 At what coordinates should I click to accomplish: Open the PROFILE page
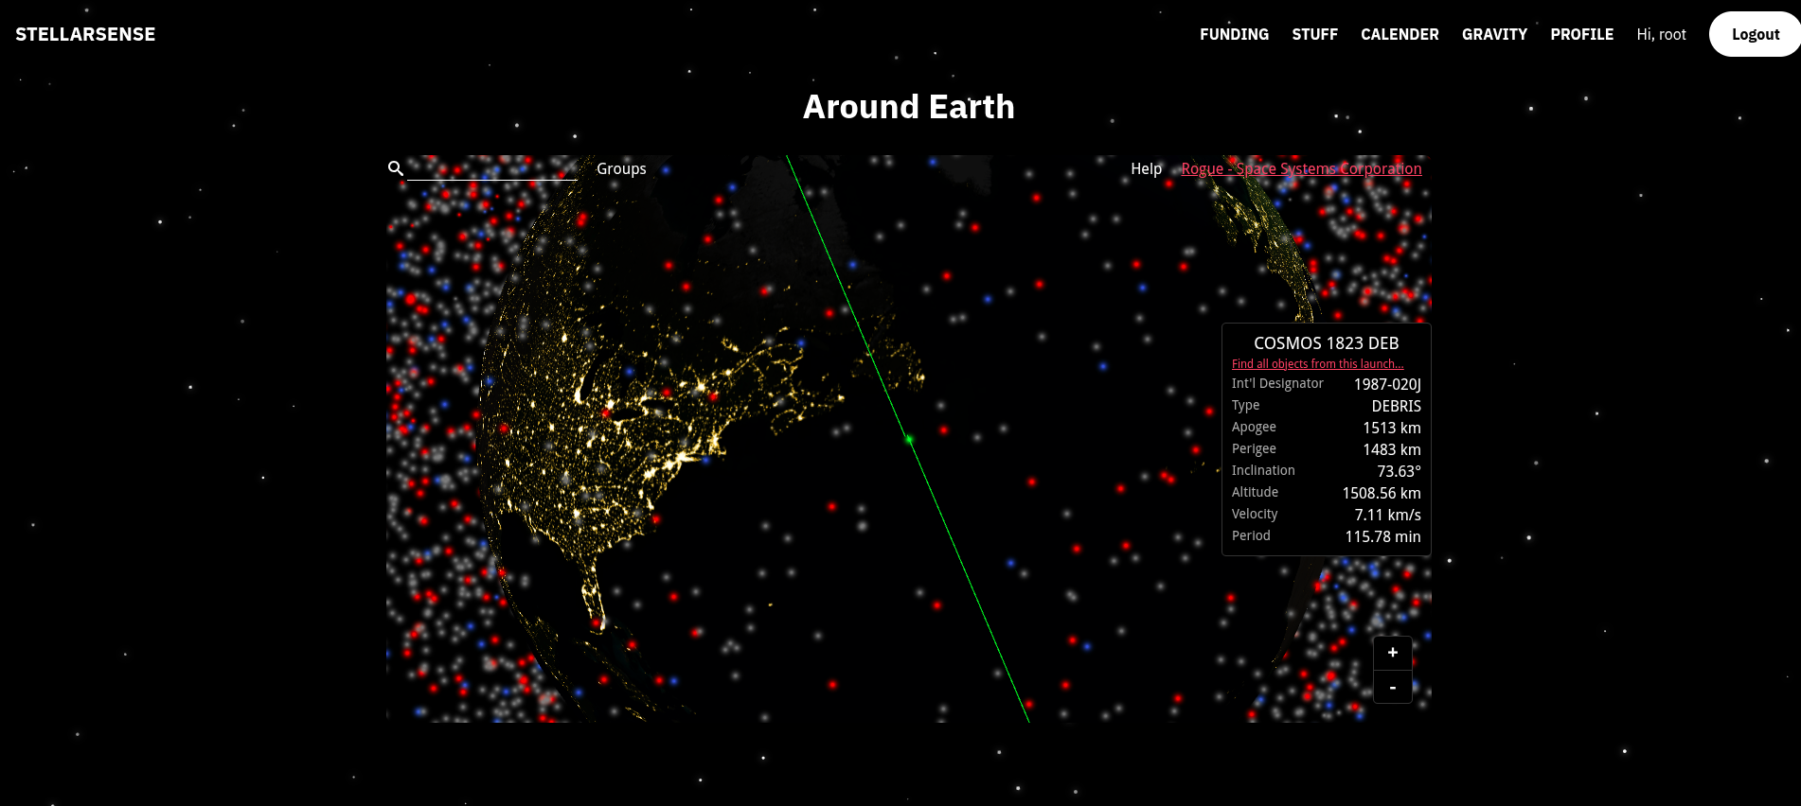pos(1581,34)
